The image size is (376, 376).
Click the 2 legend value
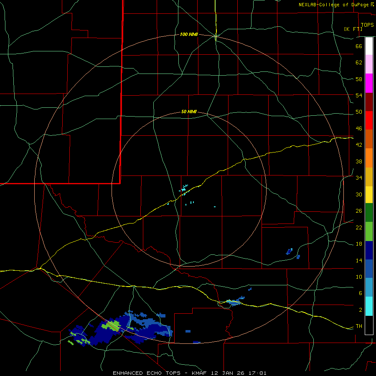click(x=361, y=310)
